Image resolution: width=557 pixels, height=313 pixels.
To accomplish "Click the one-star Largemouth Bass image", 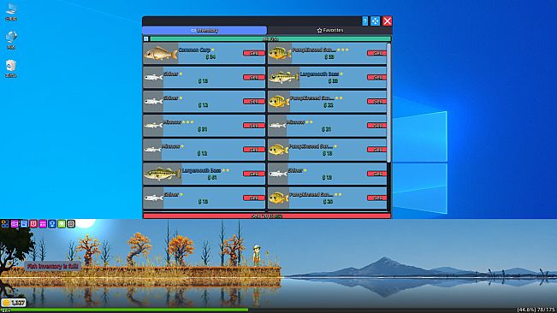I will pyautogui.click(x=283, y=77).
